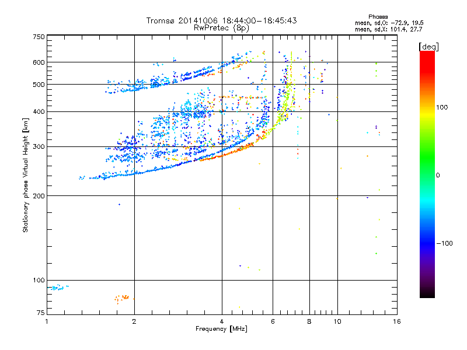Click the x-axis tick label '4'
The height and width of the screenshot is (350, 467).
coord(222,321)
